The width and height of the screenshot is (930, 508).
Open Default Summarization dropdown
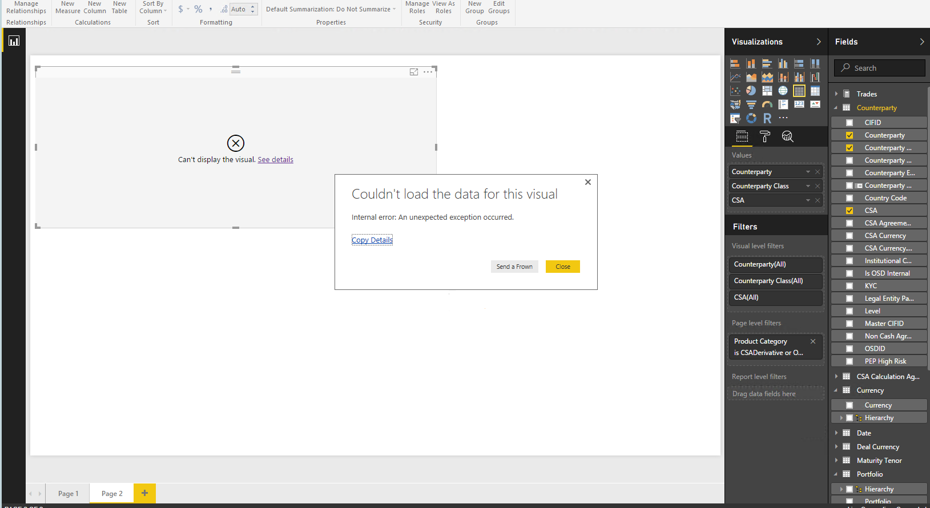(331, 9)
